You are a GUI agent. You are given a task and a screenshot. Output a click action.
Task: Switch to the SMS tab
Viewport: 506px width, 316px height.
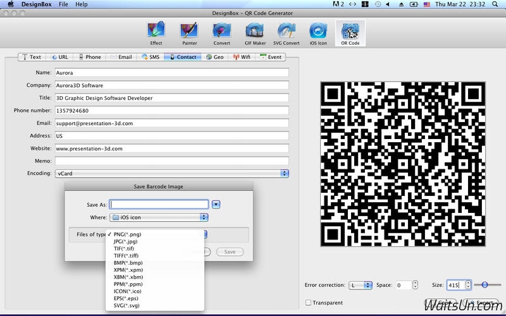point(151,57)
